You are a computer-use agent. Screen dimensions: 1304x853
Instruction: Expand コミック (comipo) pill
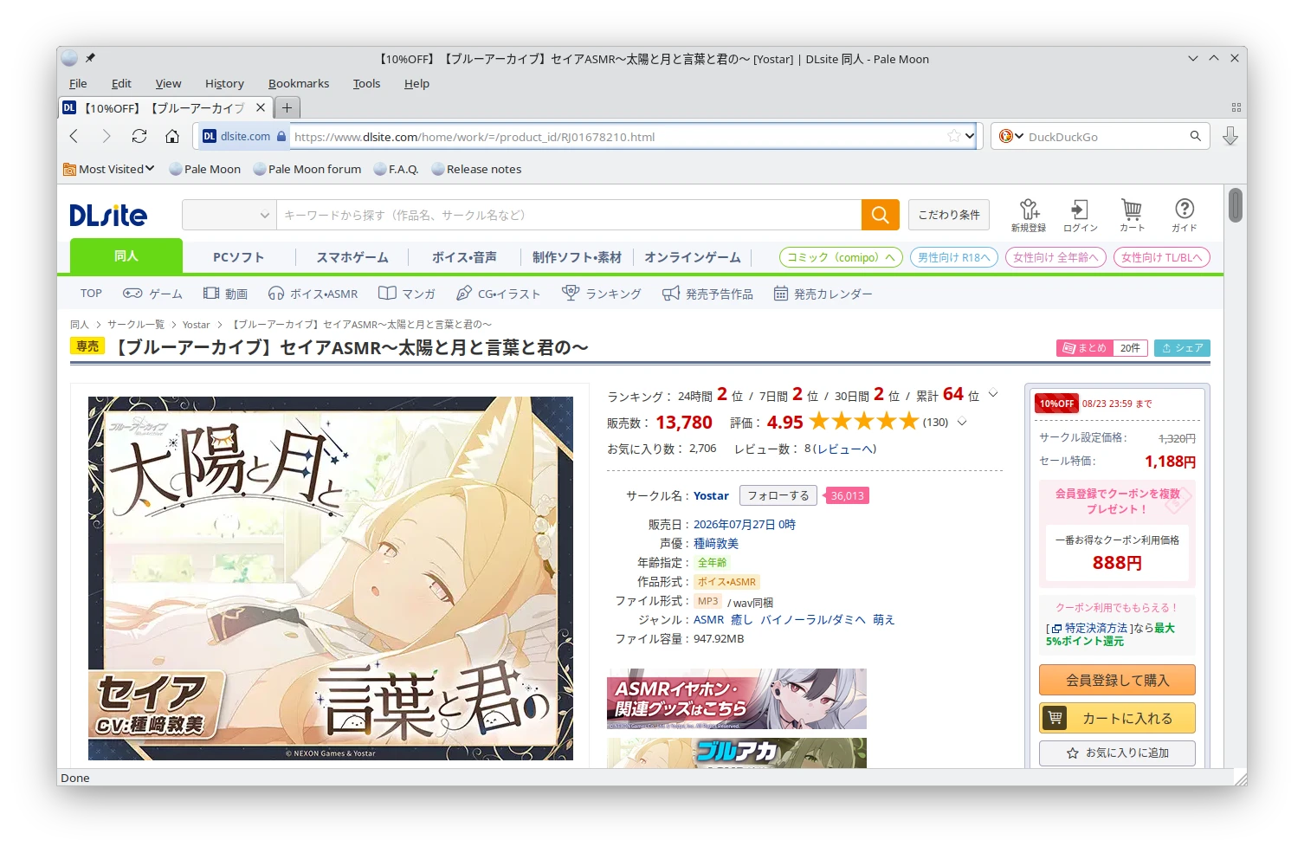pos(841,257)
